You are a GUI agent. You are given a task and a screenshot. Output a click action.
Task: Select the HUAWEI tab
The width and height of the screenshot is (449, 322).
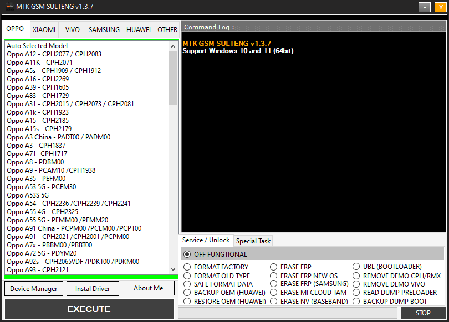(138, 30)
